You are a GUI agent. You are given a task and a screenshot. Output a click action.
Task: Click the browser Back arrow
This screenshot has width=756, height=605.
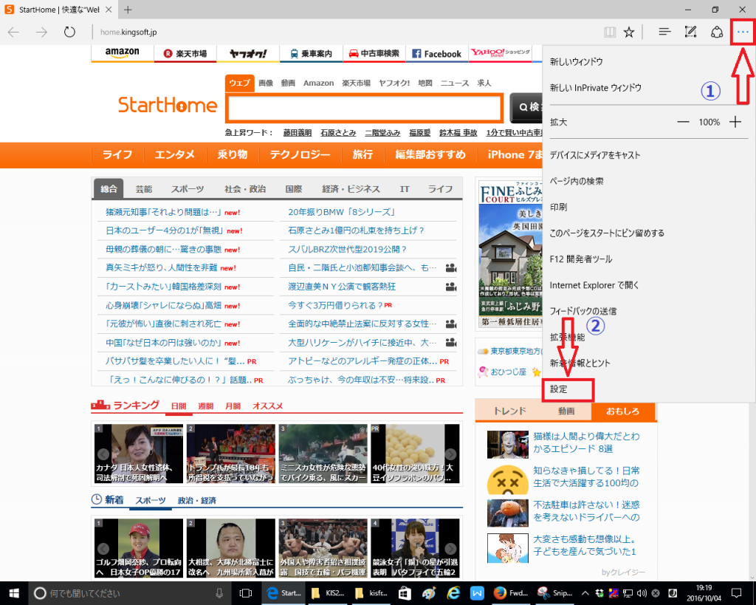coord(13,33)
